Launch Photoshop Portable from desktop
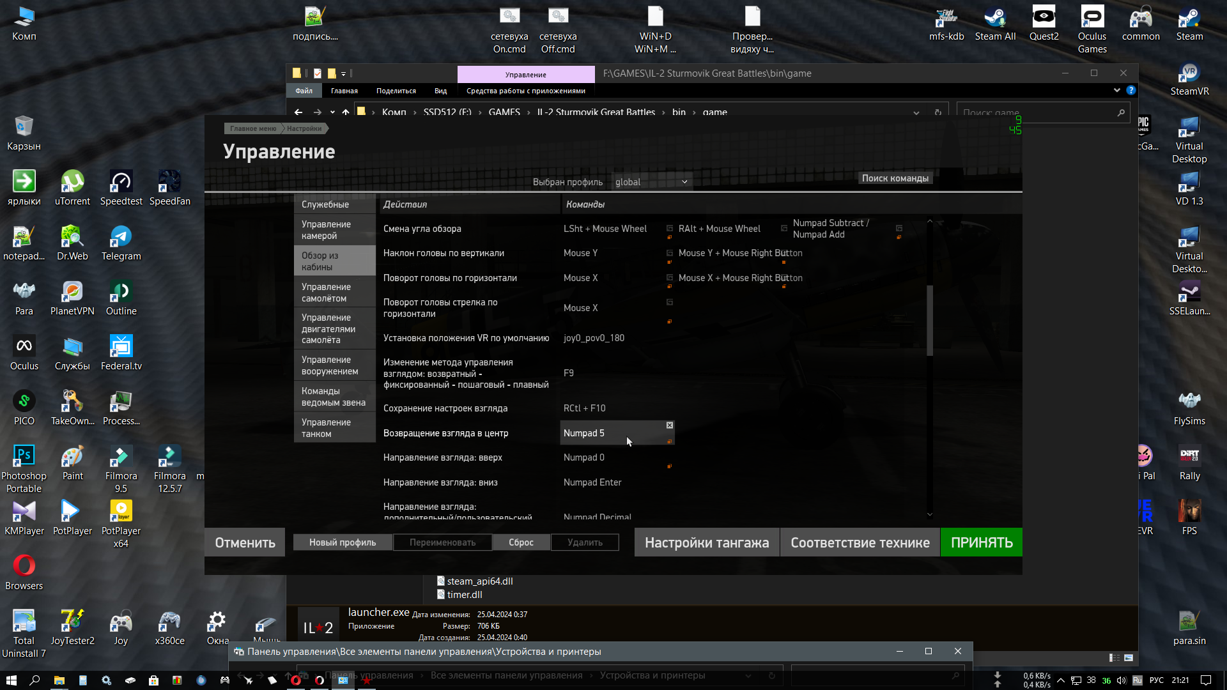1227x690 pixels. point(24,469)
